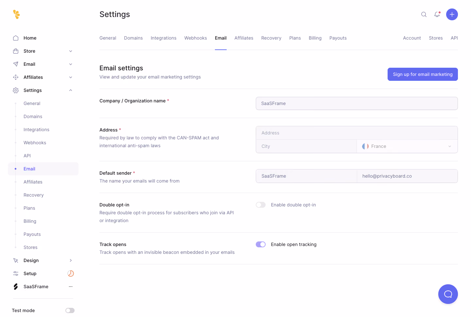Click the Affiliates dots icon
Image resolution: width=471 pixels, height=317 pixels.
point(16,77)
